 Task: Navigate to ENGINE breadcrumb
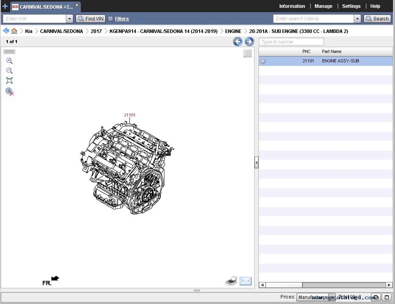(233, 31)
